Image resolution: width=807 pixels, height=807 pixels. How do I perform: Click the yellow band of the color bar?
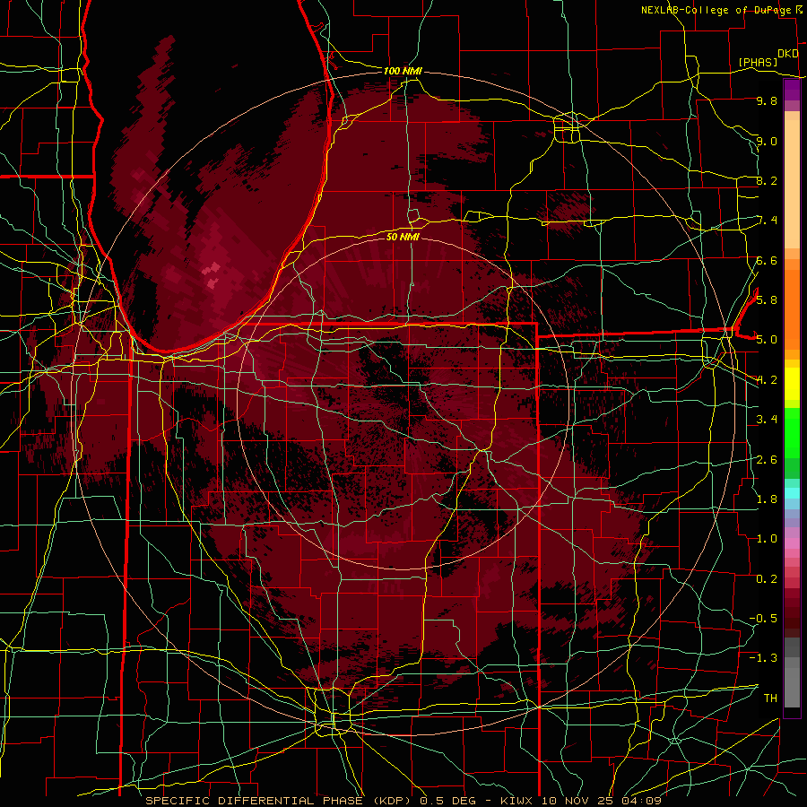pos(792,384)
